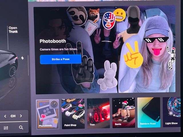The image size is (183, 137).
Task: Open the audio equalizer settings icon
Action: pyautogui.click(x=6, y=128)
